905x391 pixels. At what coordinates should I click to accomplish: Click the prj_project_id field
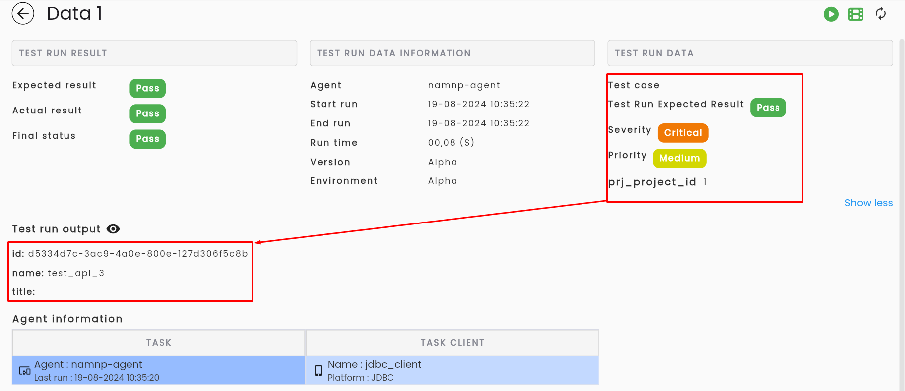pyautogui.click(x=657, y=182)
